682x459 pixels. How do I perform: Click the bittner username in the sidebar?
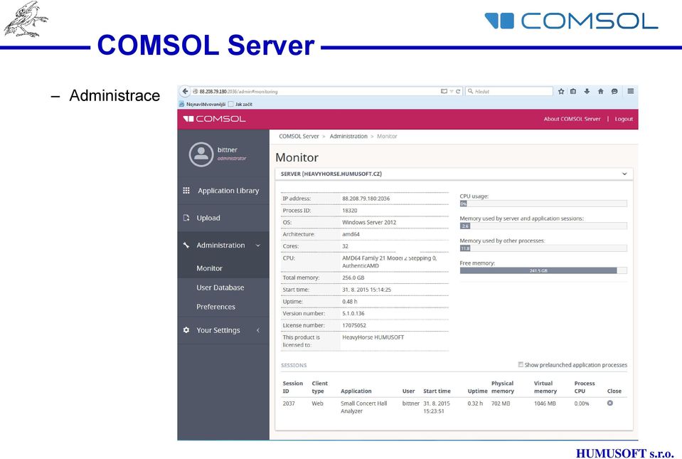[228, 149]
